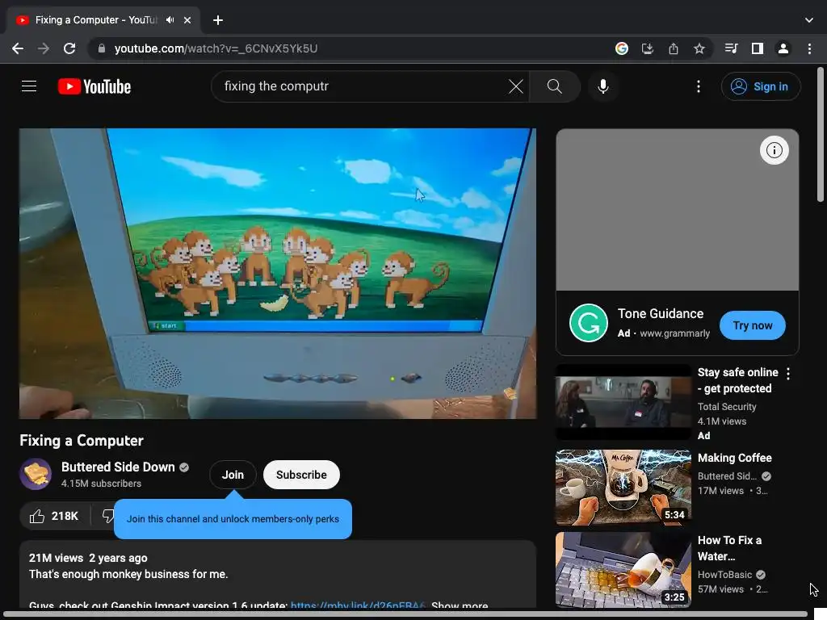Reload the page

(69, 48)
